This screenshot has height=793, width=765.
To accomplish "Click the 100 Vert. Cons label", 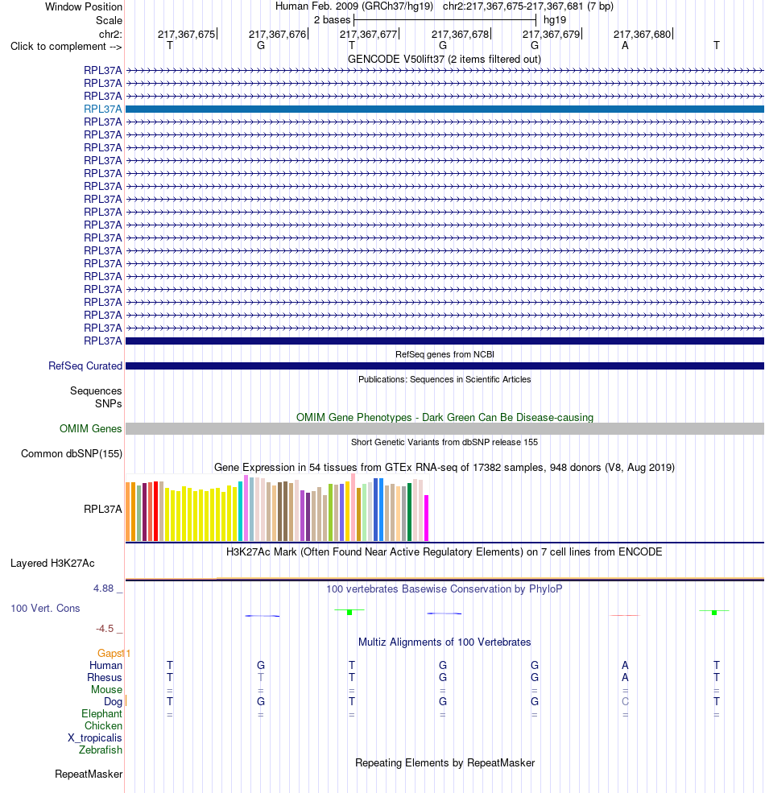I will (45, 609).
